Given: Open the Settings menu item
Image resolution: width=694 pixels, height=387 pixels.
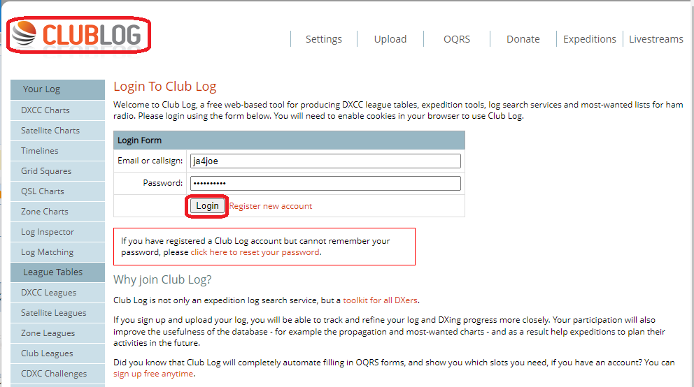Looking at the screenshot, I should pos(323,39).
